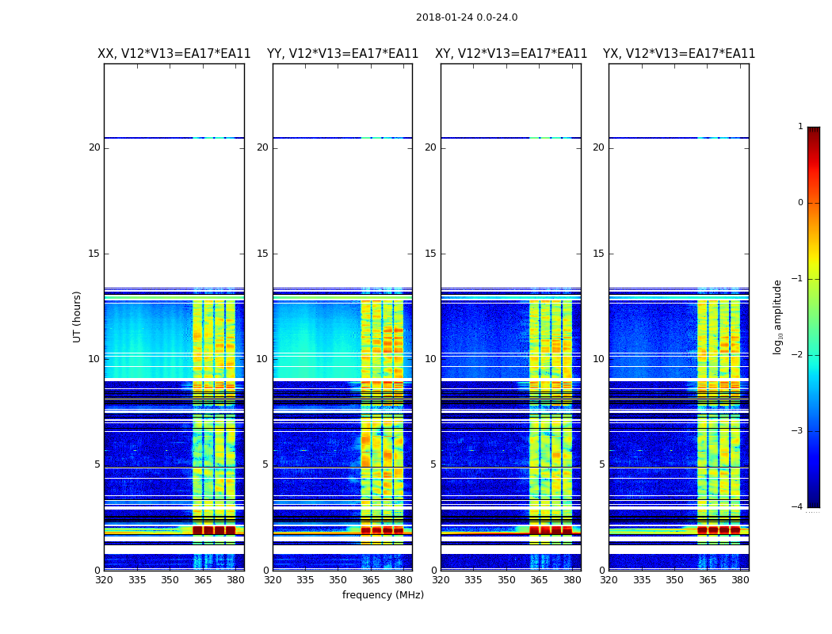Click the '10' hour tick of XY panel
832x634 pixels.
tap(429, 359)
